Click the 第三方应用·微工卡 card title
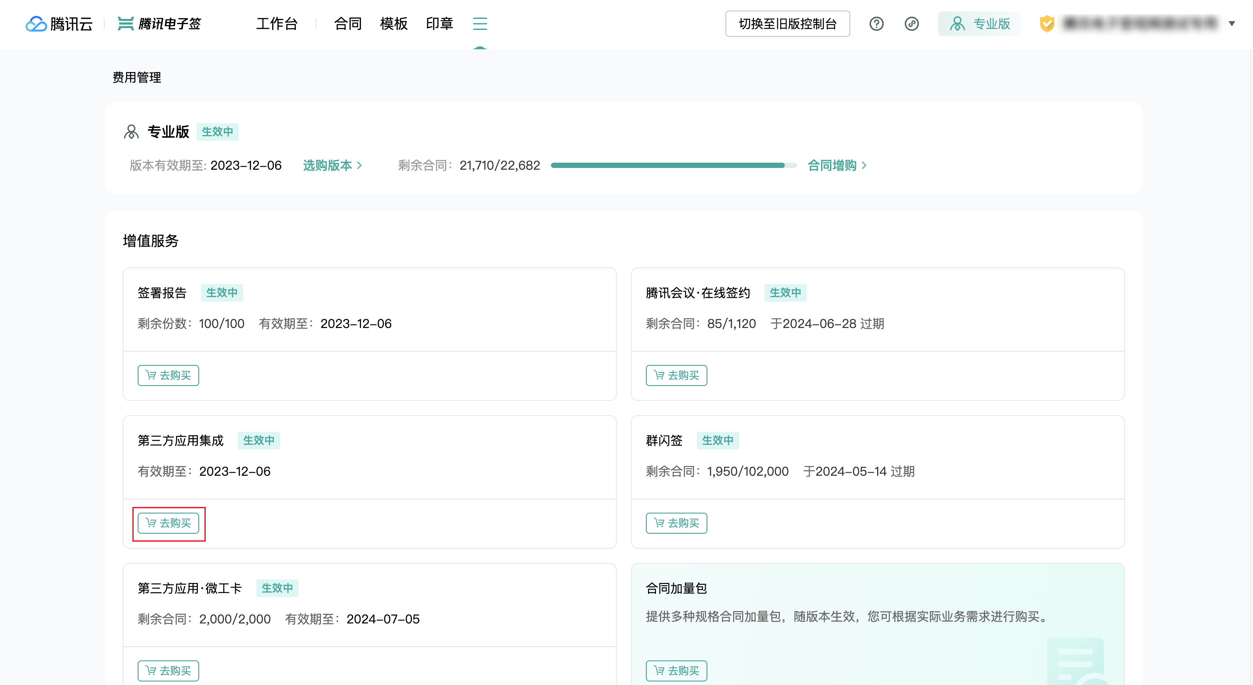Screen dimensions: 1253x685 [189, 589]
